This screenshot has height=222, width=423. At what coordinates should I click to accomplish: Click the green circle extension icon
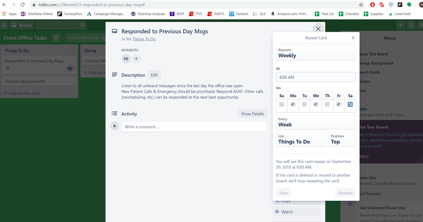coord(409,5)
